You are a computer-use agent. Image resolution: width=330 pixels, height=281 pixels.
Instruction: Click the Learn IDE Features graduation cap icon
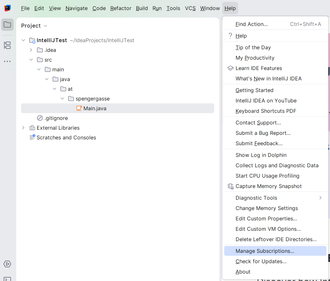click(x=230, y=68)
